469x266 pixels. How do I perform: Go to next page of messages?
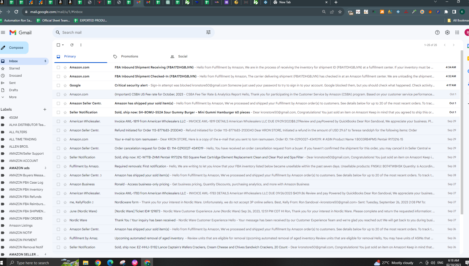pyautogui.click(x=454, y=45)
